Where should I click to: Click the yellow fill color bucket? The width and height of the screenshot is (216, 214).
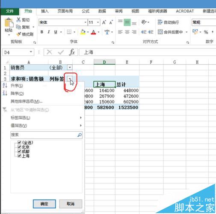(x=83, y=32)
